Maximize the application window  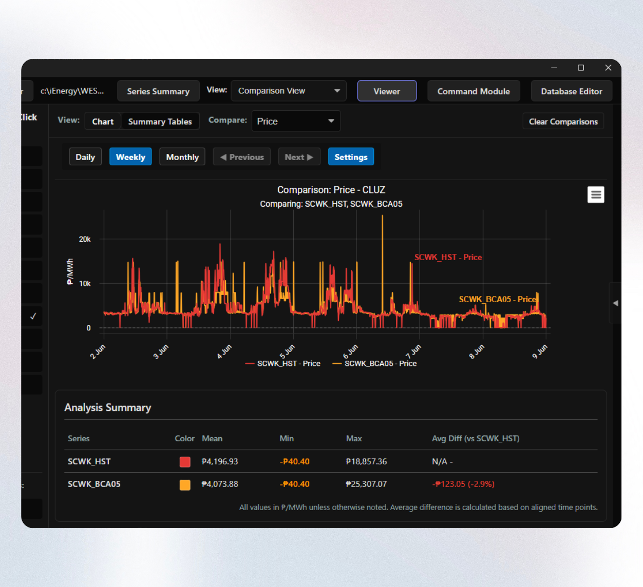point(581,68)
